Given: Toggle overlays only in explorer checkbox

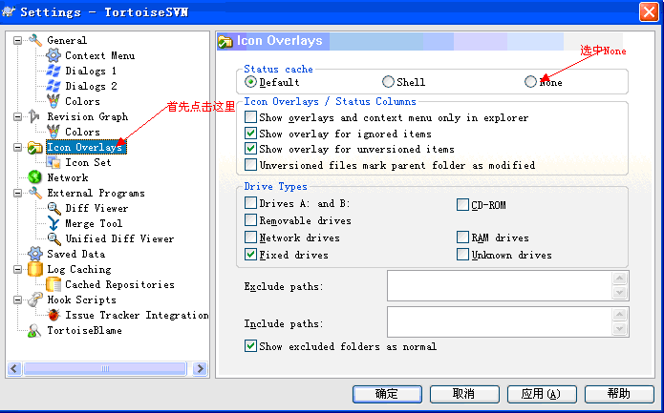Looking at the screenshot, I should 250,116.
